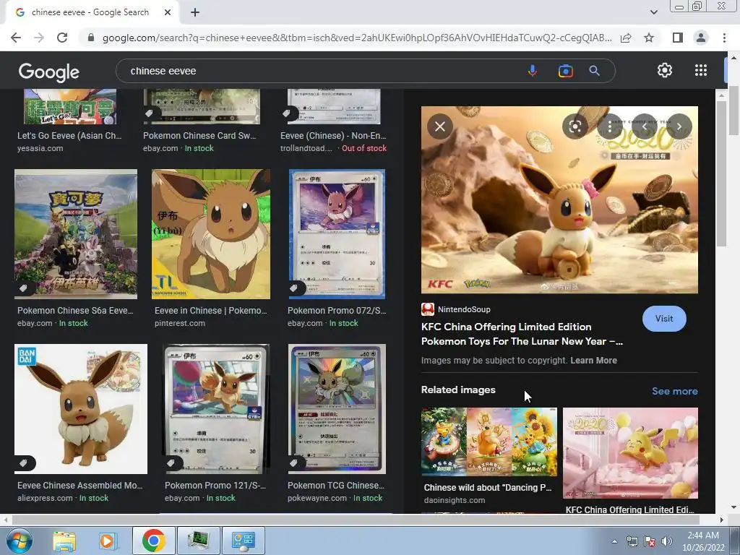Open pink Pikachu KFC related image

[x=630, y=453]
